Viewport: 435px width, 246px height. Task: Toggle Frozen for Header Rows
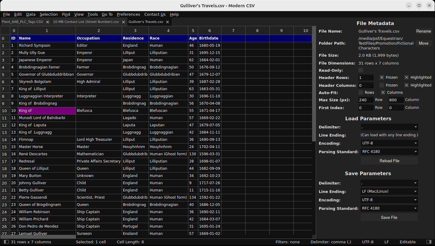coord(382,77)
